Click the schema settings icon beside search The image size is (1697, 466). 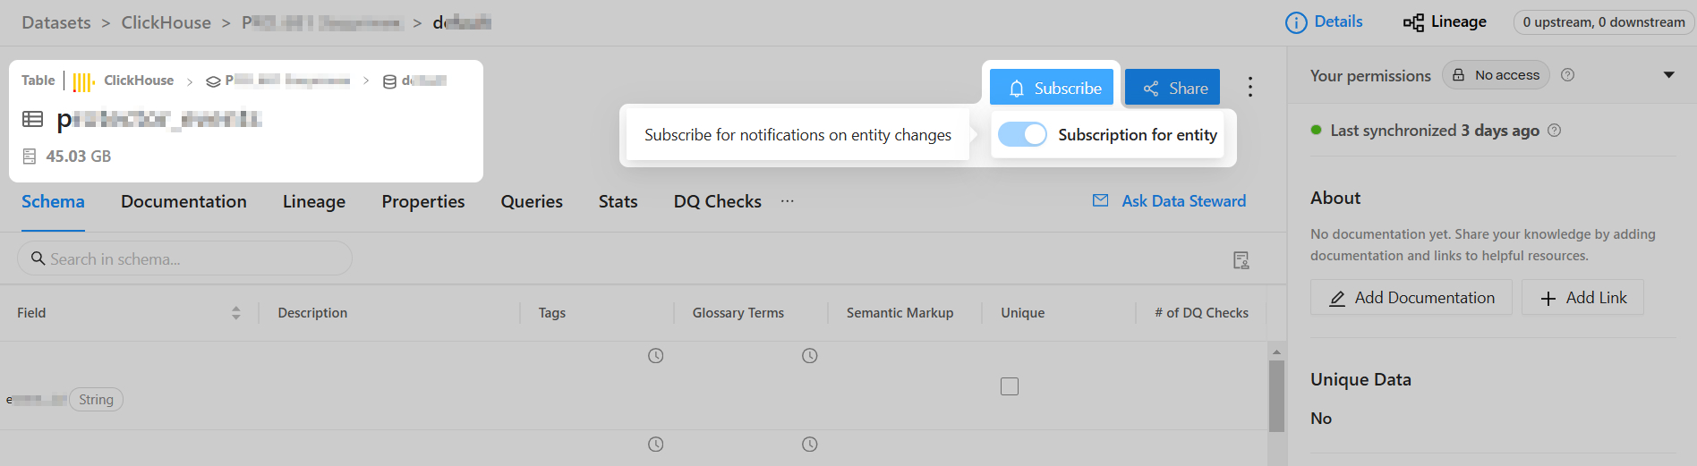(x=1241, y=260)
